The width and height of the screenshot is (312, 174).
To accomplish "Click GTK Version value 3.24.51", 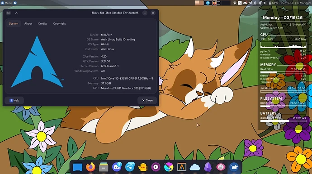I will point(105,61).
